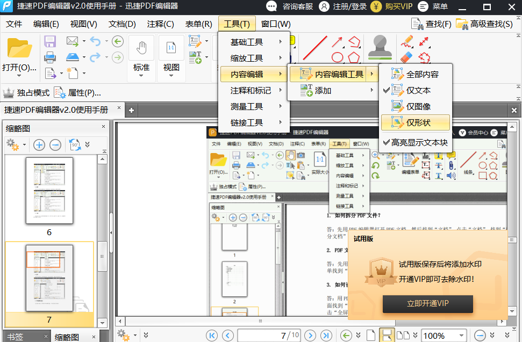Open the zoom level 100% dropdown
The image size is (522, 342).
pos(461,336)
